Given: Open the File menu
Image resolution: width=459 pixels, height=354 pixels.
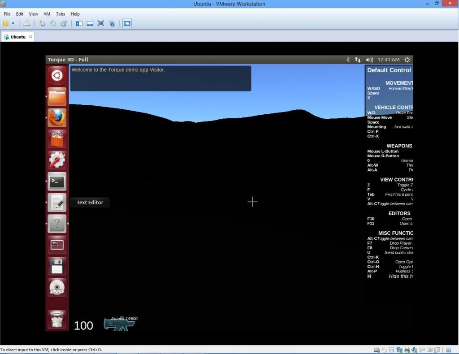Looking at the screenshot, I should coord(7,14).
